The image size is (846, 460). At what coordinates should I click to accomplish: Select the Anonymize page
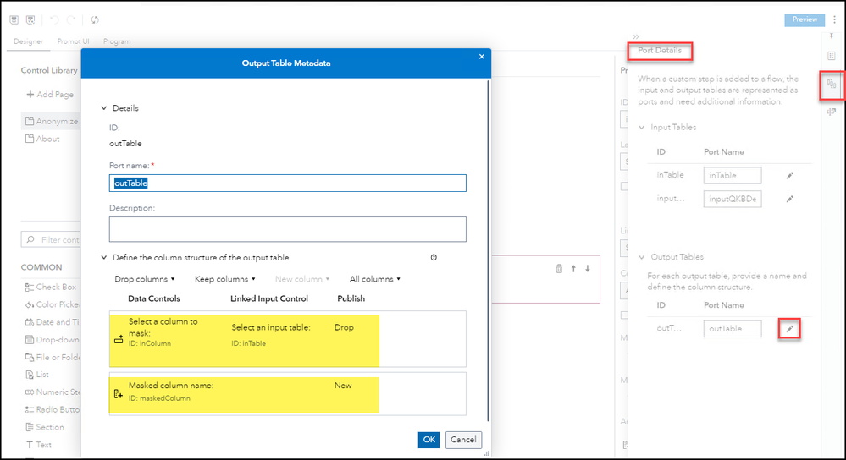pos(52,121)
